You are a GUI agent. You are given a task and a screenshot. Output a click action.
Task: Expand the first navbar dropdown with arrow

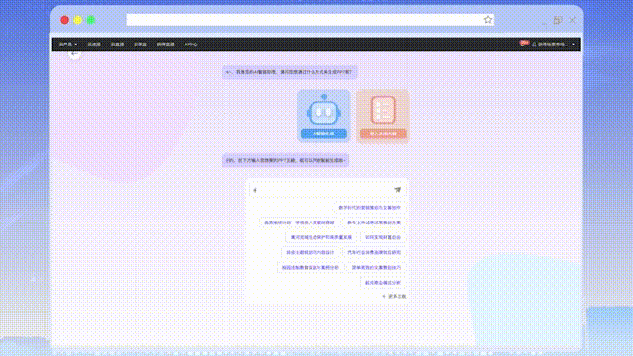tap(68, 44)
